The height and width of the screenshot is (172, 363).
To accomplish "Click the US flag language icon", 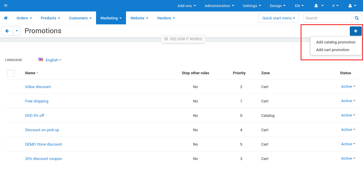I will pyautogui.click(x=41, y=60).
